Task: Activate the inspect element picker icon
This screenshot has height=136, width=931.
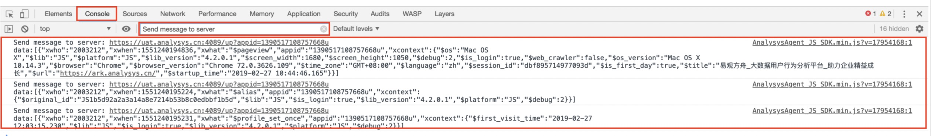Action: [10, 14]
